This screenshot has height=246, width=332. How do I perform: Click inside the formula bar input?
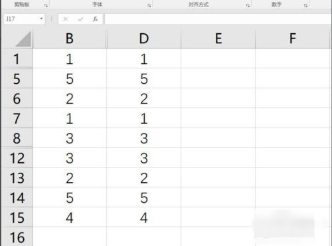(218, 19)
